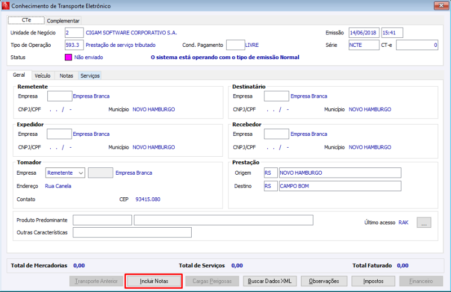The height and width of the screenshot is (292, 451).
Task: Click the Remetente Município NOVO HAMBURGO text
Action: (x=153, y=109)
